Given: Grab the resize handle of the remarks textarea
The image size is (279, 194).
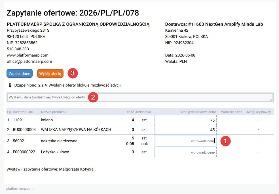Looking at the screenshot, I should tap(271, 100).
